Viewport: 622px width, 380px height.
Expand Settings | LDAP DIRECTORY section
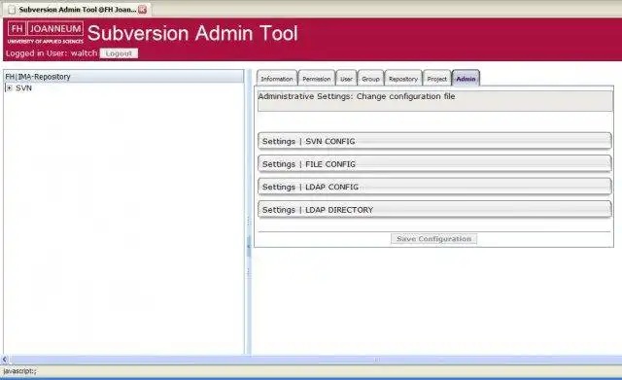[434, 209]
